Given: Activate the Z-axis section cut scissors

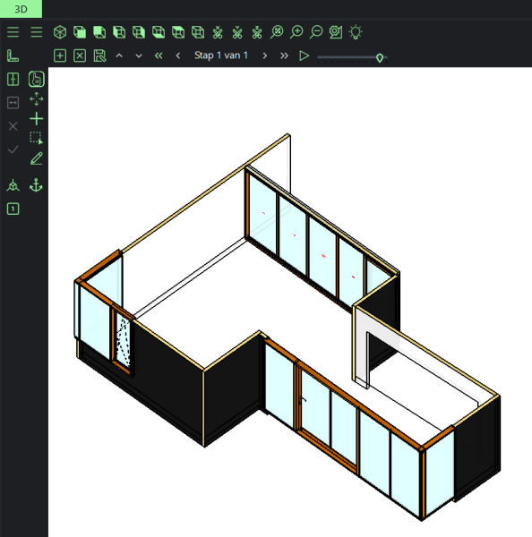Looking at the screenshot, I should 257,32.
